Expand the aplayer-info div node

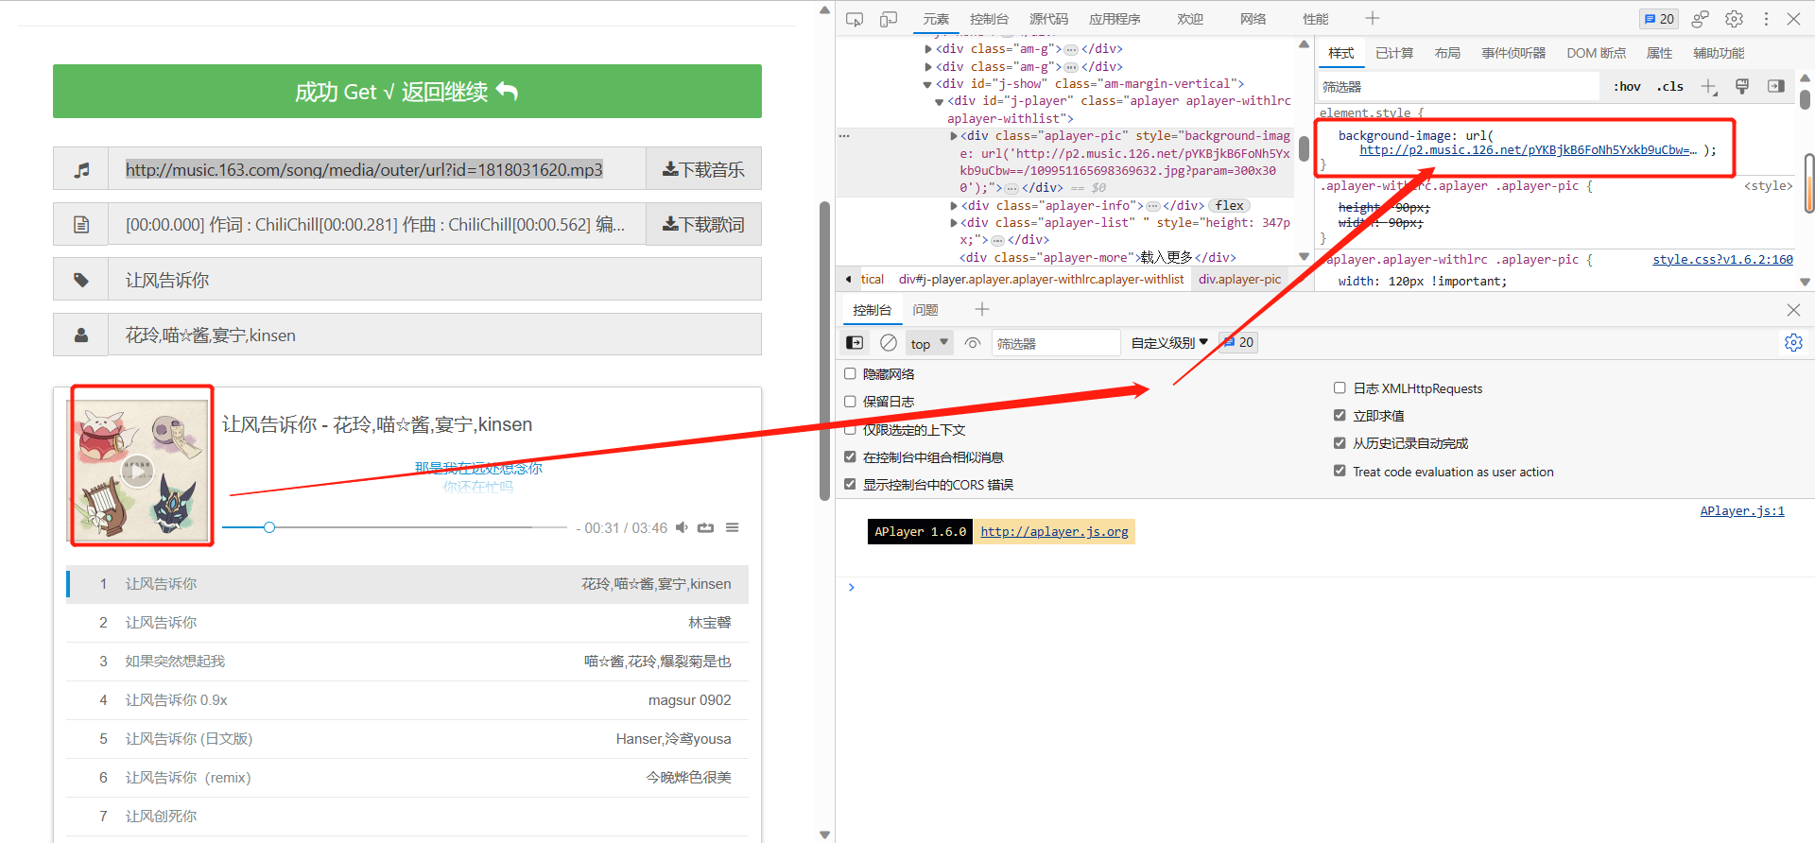pos(954,206)
